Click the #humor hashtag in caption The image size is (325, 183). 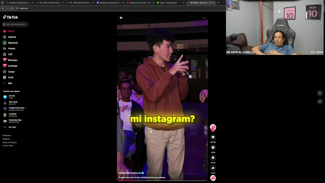pos(162,178)
